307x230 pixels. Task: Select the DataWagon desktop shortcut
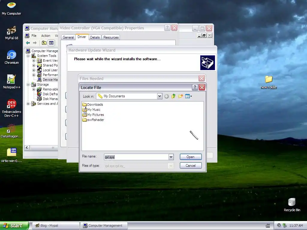(x=11, y=131)
